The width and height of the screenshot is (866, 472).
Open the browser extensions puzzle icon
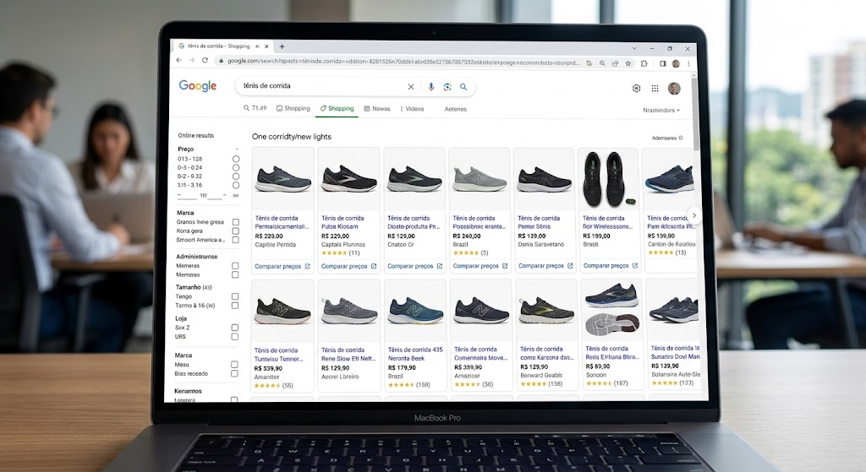tap(644, 63)
